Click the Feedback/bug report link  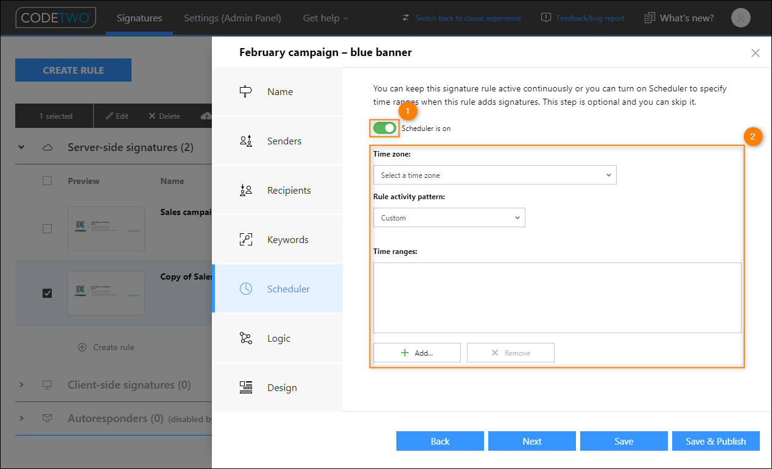coord(591,18)
